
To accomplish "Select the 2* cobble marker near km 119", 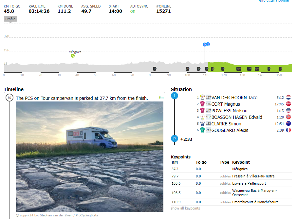I will (x=223, y=69).
